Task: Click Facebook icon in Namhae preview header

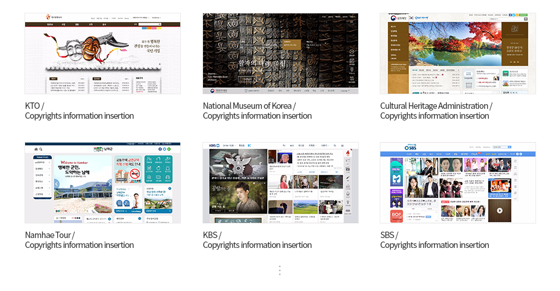Action: (x=160, y=149)
